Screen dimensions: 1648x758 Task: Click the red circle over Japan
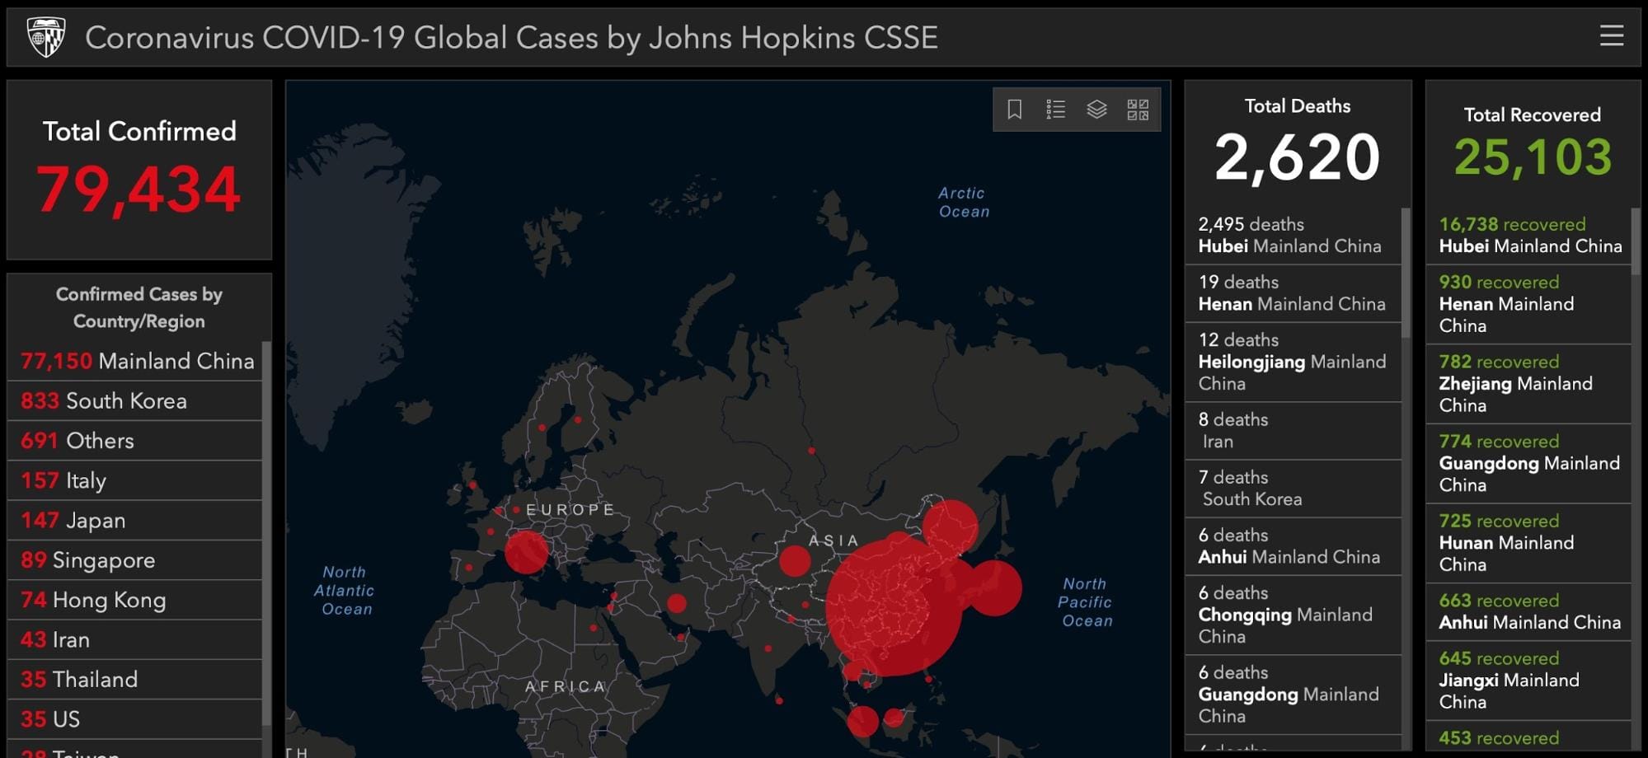[994, 587]
